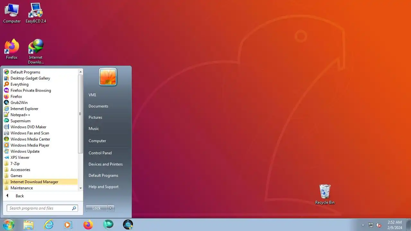The image size is (411, 231).
Task: Click the Start orb button
Action: click(8, 225)
